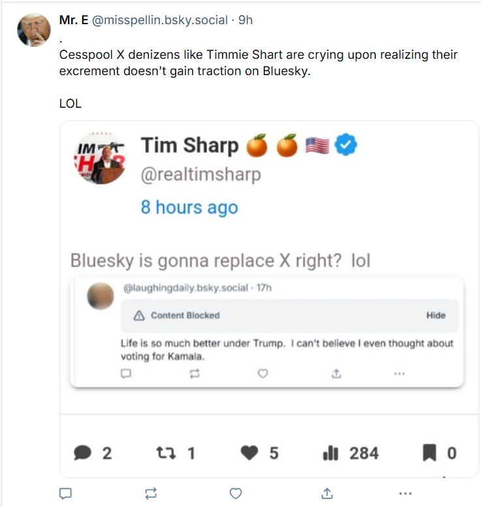Open more options for Mr. E's post
Screen dimensions: 481x507
pyautogui.click(x=405, y=493)
